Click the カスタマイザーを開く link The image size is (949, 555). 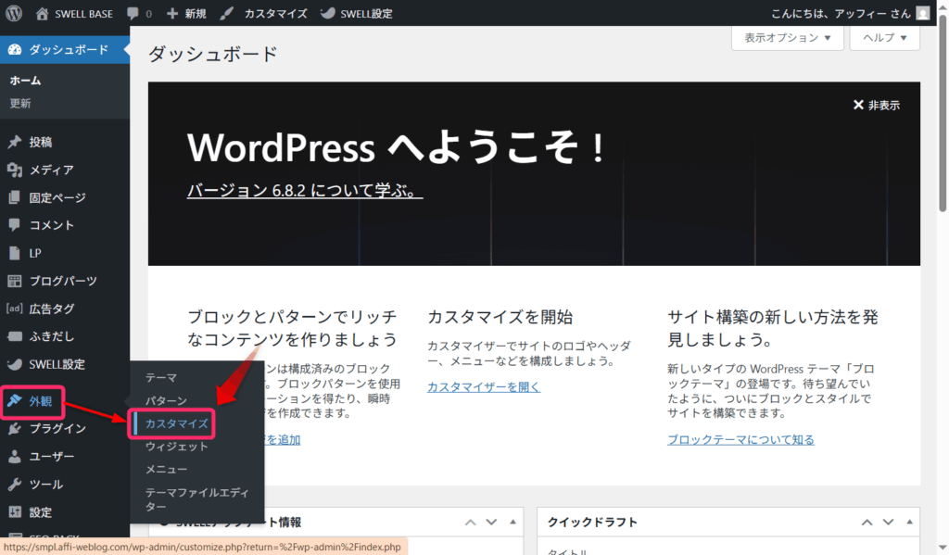(x=484, y=386)
